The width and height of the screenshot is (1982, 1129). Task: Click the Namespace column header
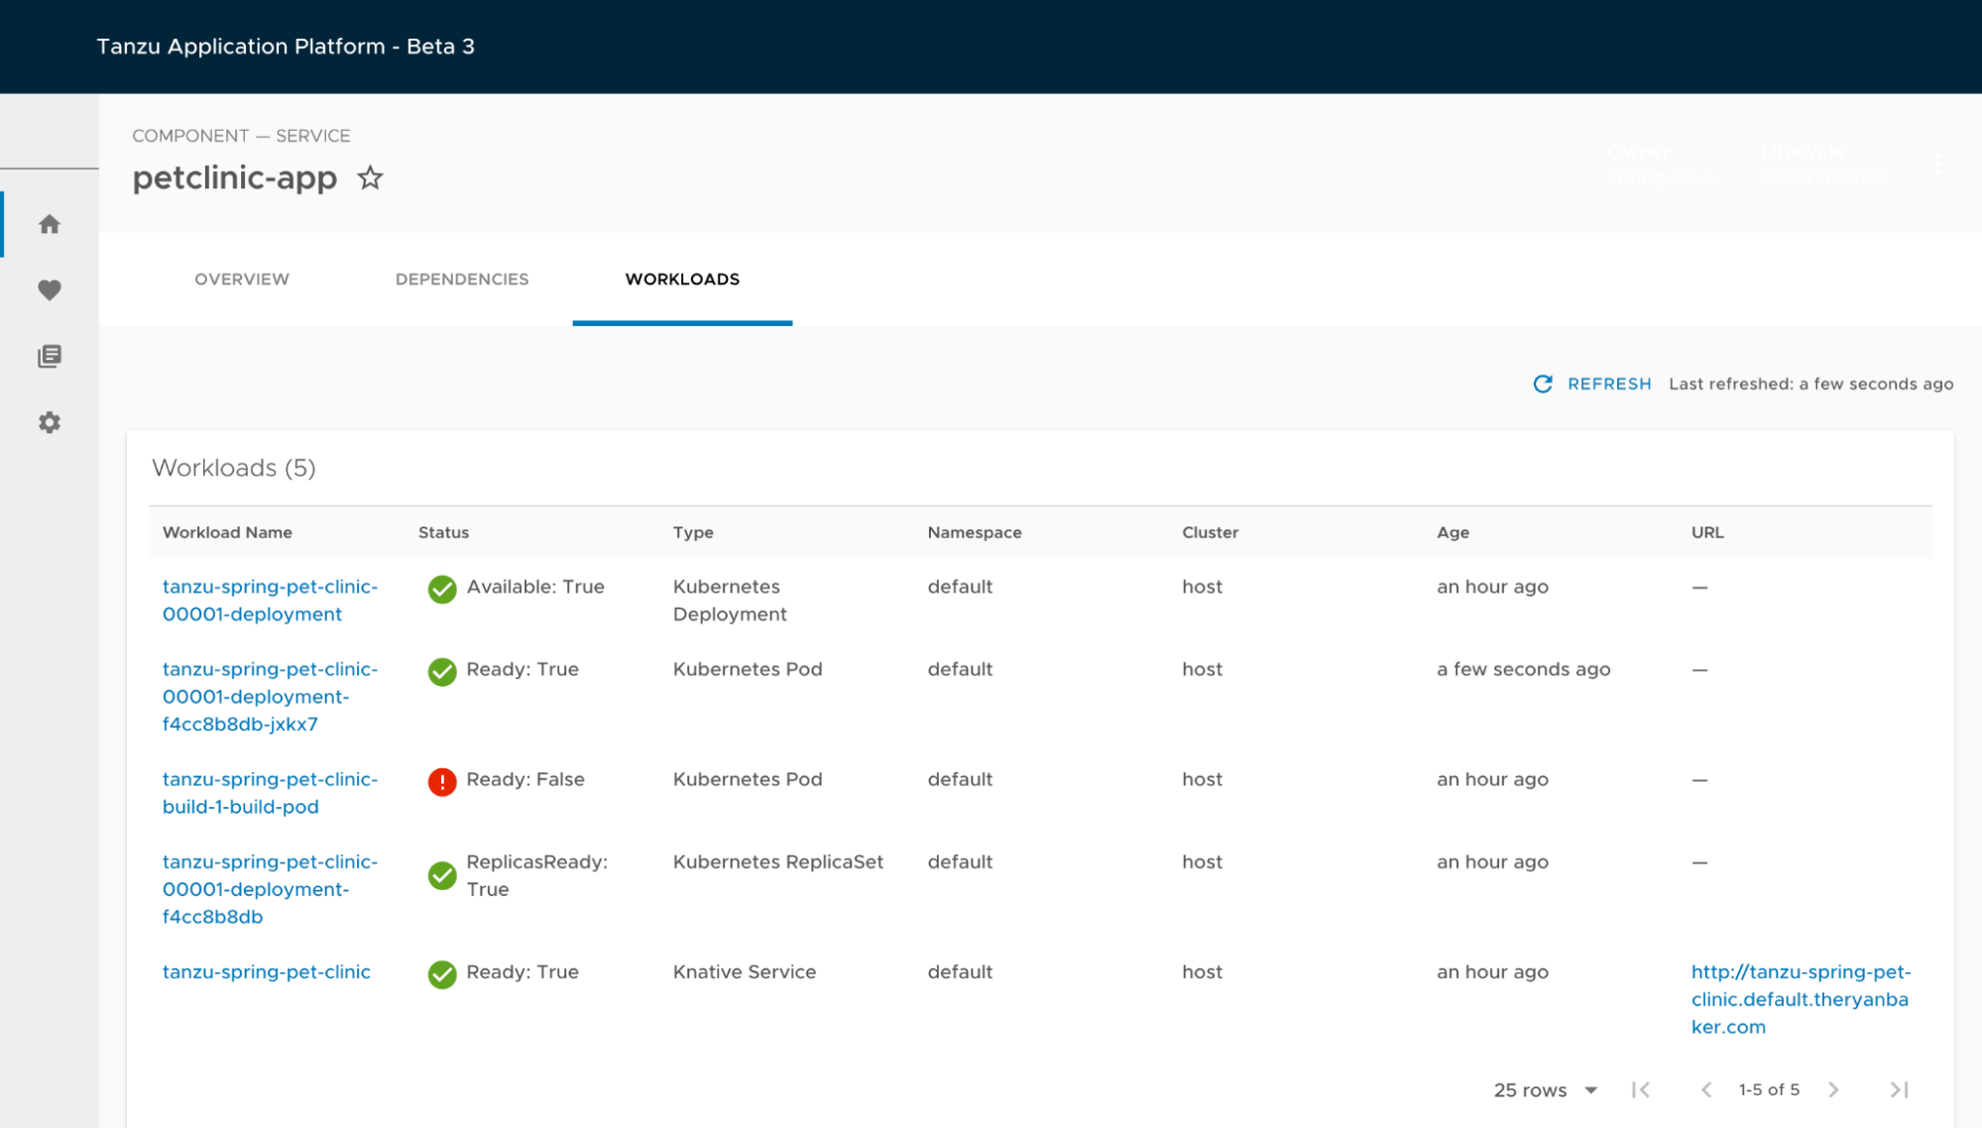975,533
